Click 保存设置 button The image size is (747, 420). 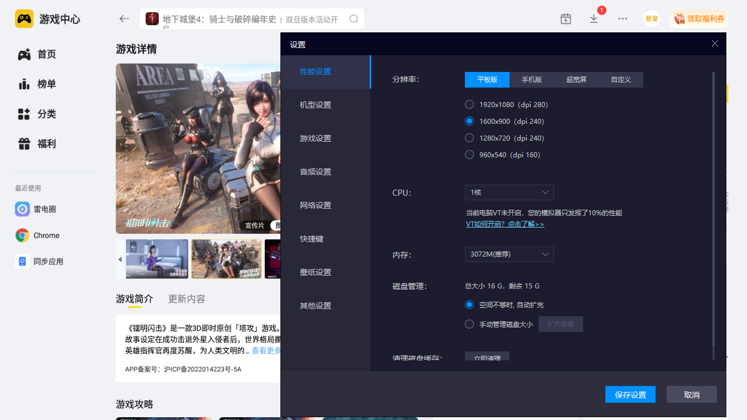tap(630, 394)
